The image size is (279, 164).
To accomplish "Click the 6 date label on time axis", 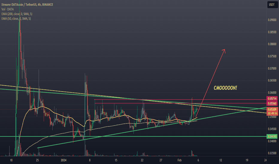I will (x=198, y=160).
